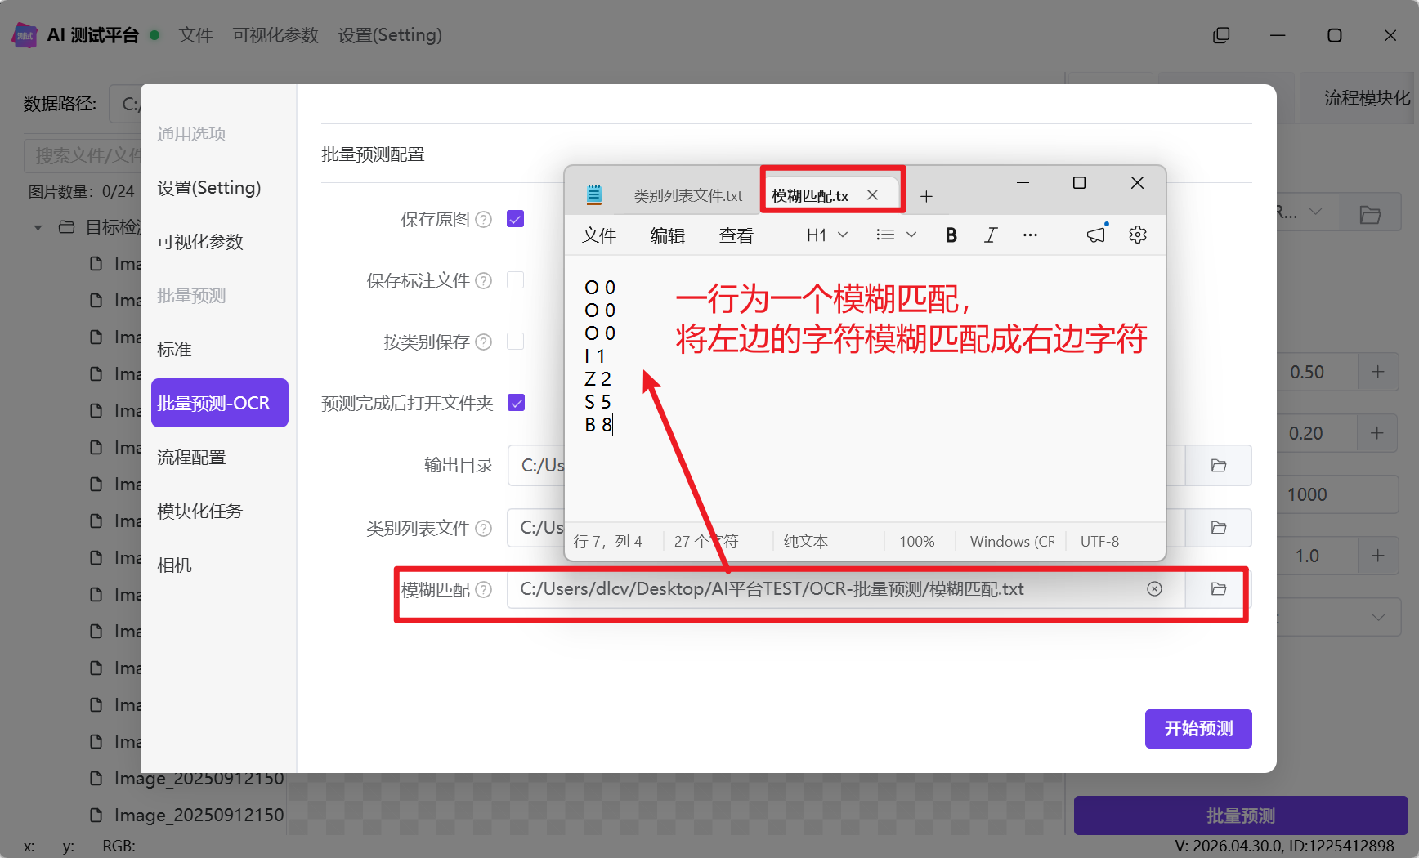The image size is (1419, 858).
Task: Open Notepad's 查看 menu
Action: pyautogui.click(x=736, y=235)
